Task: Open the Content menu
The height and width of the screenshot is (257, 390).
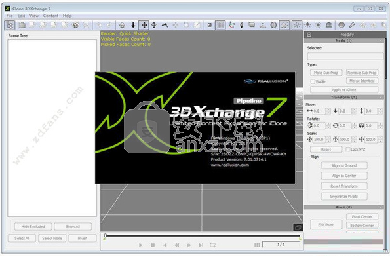Action: 50,16
